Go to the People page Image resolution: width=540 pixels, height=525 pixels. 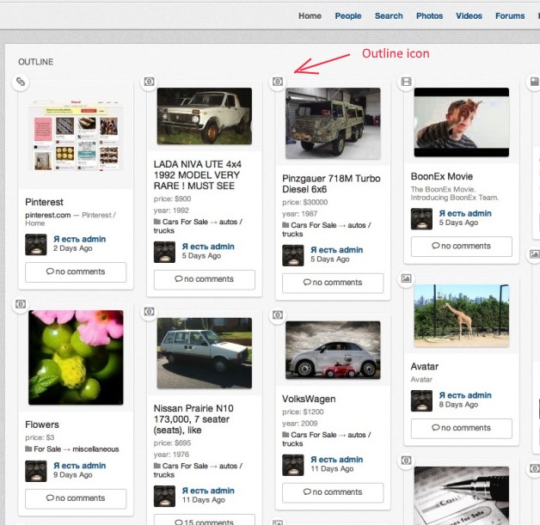pos(348,15)
